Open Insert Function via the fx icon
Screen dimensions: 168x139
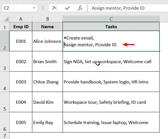tap(80, 8)
